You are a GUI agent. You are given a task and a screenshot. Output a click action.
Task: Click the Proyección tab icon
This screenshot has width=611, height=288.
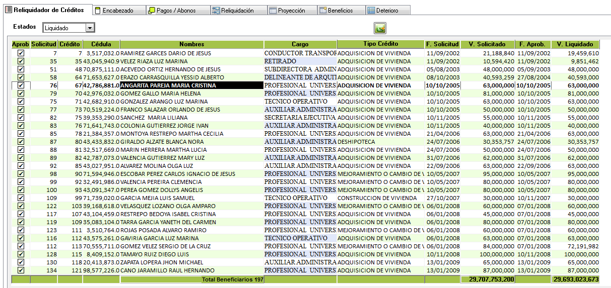point(273,11)
